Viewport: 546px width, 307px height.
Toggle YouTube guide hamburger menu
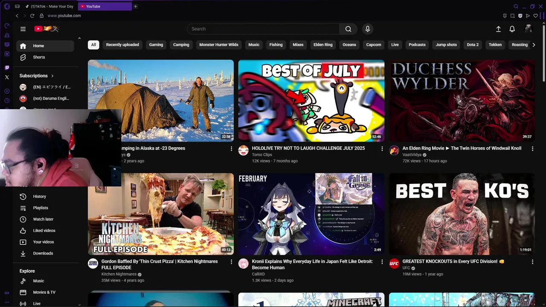(x=23, y=29)
